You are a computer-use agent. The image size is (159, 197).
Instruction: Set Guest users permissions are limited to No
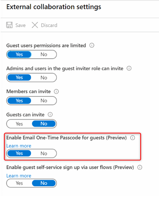[x=44, y=54]
